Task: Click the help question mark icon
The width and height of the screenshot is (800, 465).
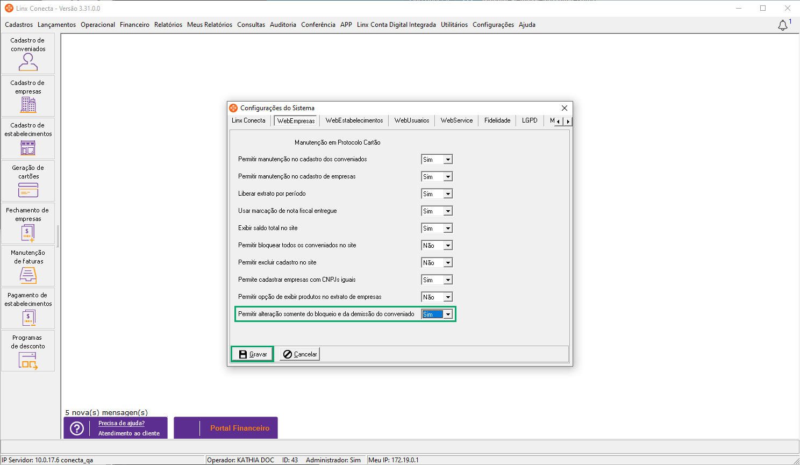Action: click(x=77, y=428)
